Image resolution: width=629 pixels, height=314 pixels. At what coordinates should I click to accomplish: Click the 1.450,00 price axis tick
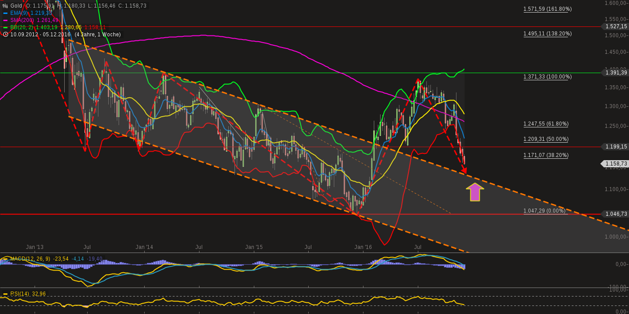pyautogui.click(x=616, y=52)
